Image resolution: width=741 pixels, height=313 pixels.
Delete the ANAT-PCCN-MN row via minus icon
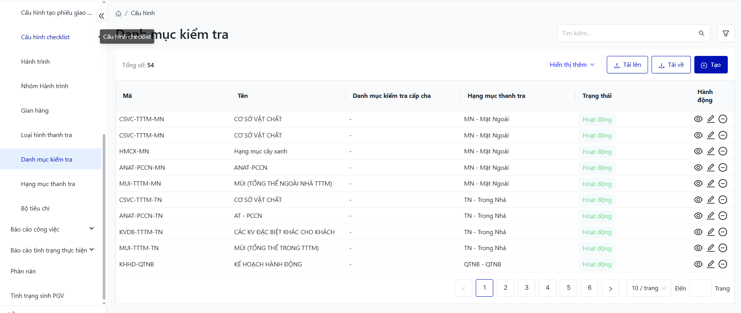point(723,168)
